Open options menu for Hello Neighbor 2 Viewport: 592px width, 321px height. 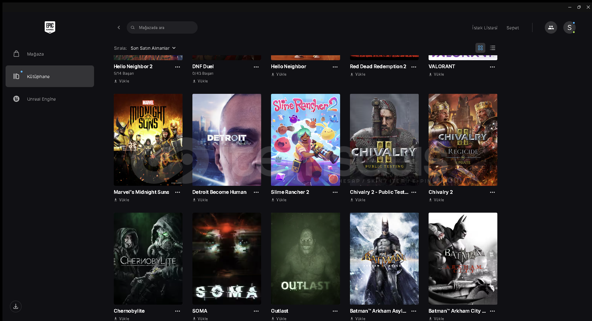(178, 67)
